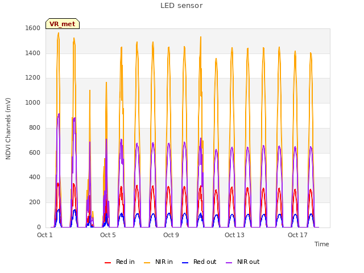
Task: Click the NDVI Channels (mV) axis title
Action: [8, 129]
